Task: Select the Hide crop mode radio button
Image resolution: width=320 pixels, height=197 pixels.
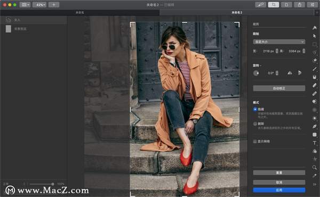Action: (255, 109)
